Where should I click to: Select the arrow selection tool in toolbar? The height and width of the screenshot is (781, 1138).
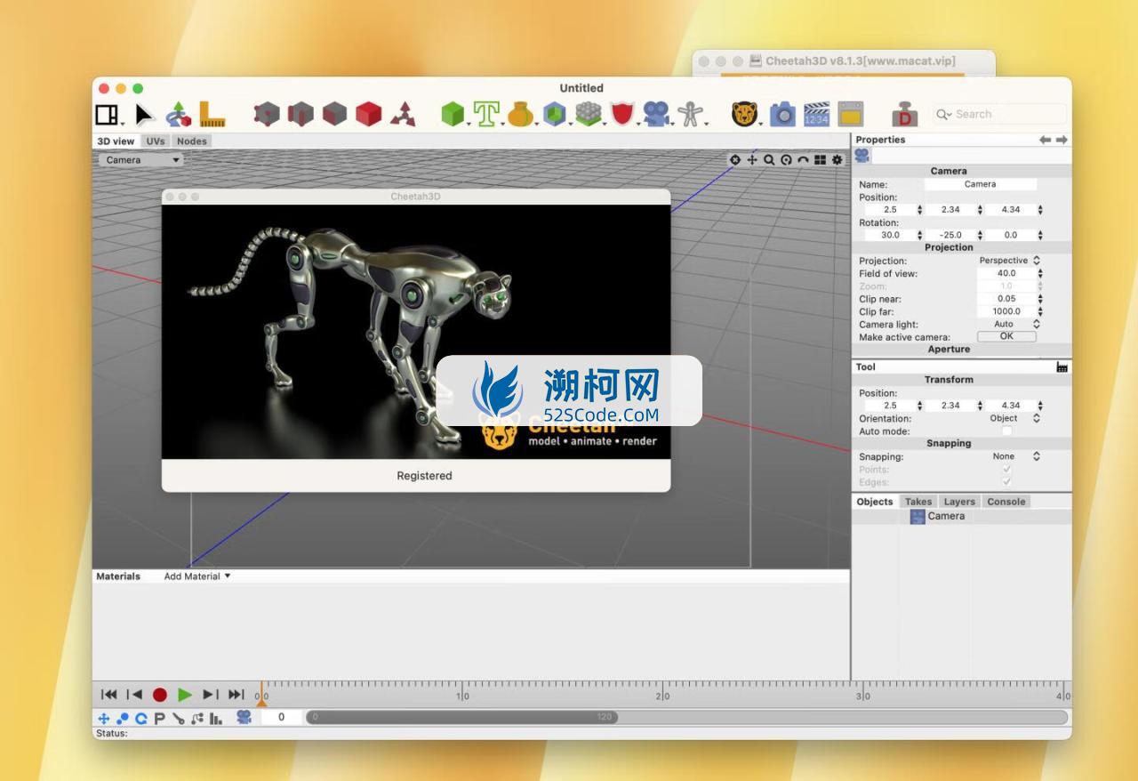pos(144,115)
